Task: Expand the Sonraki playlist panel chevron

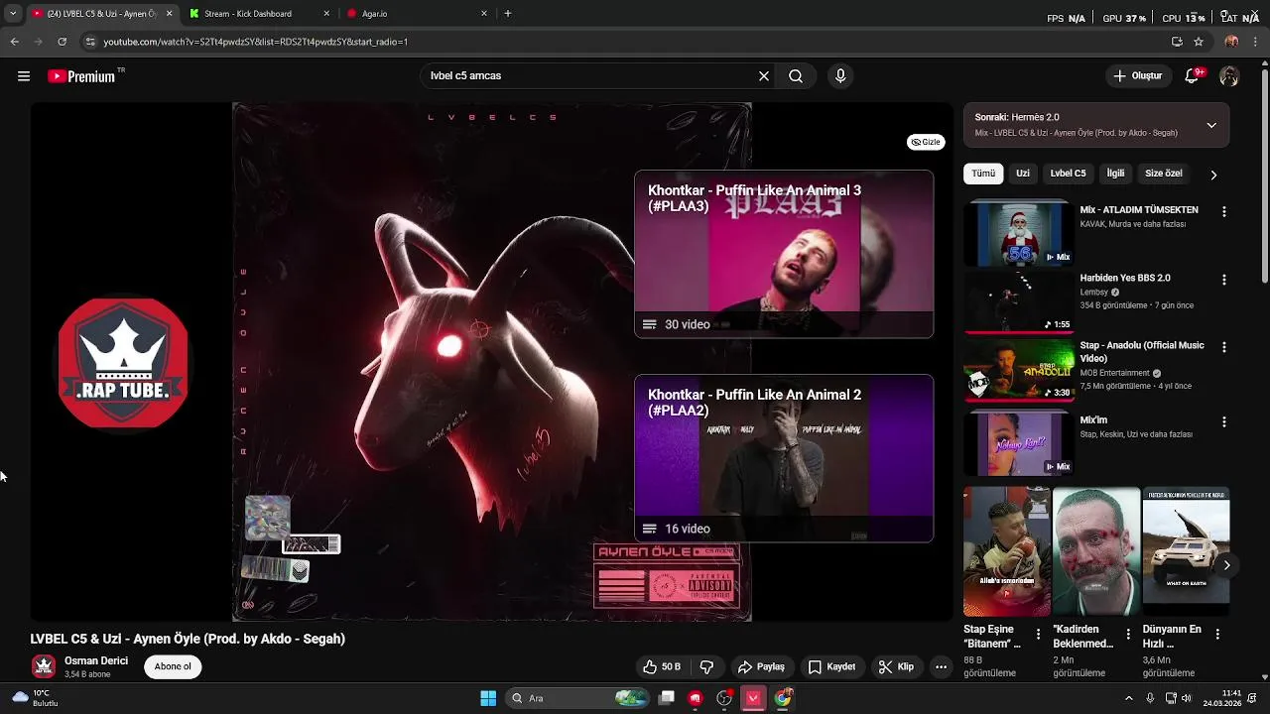Action: pyautogui.click(x=1211, y=125)
